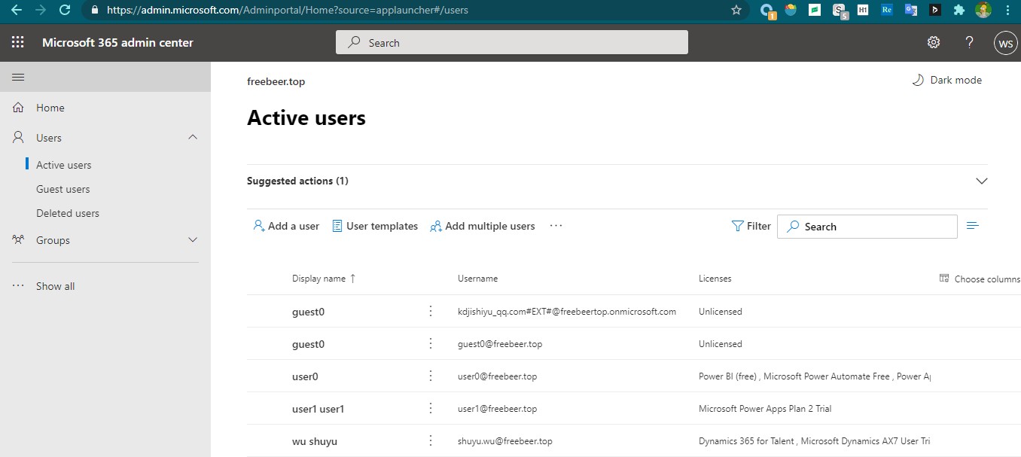Image resolution: width=1021 pixels, height=457 pixels.
Task: Sort by Display name column header
Action: point(324,279)
